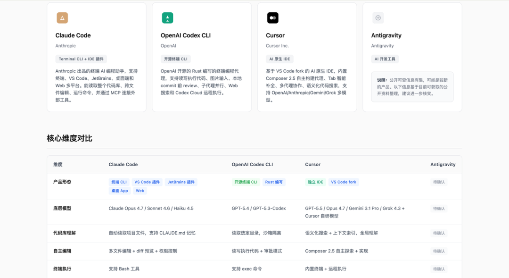The height and width of the screenshot is (278, 509).
Task: Click the OpenAI Codex CLI green icon
Action: tap(167, 18)
